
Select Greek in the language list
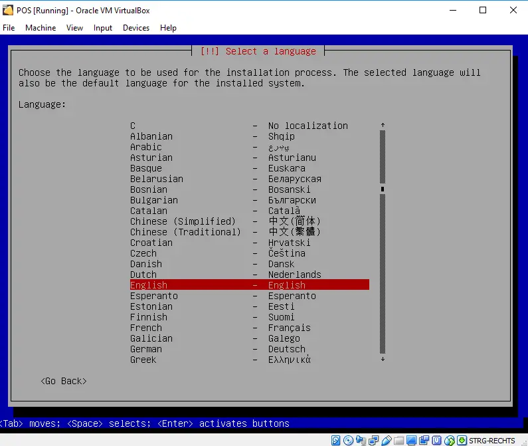pos(250,360)
